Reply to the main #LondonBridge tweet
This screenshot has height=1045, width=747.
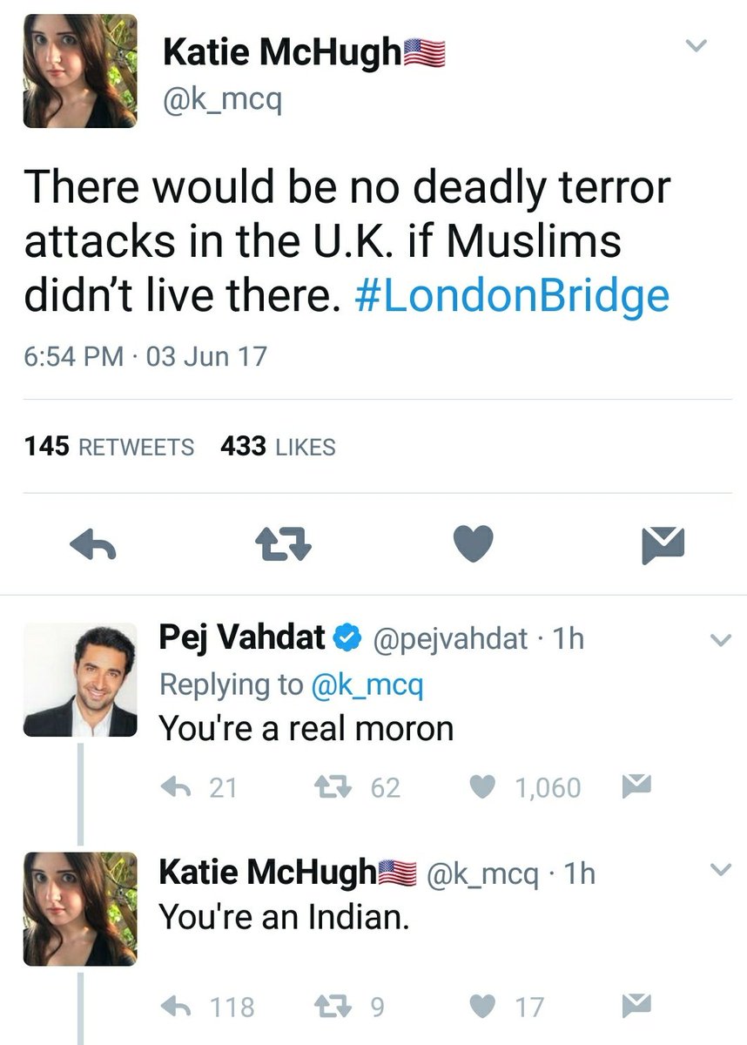tap(91, 545)
